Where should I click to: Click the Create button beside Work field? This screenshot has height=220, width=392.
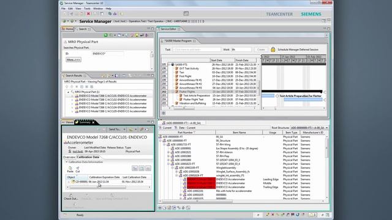[261, 50]
